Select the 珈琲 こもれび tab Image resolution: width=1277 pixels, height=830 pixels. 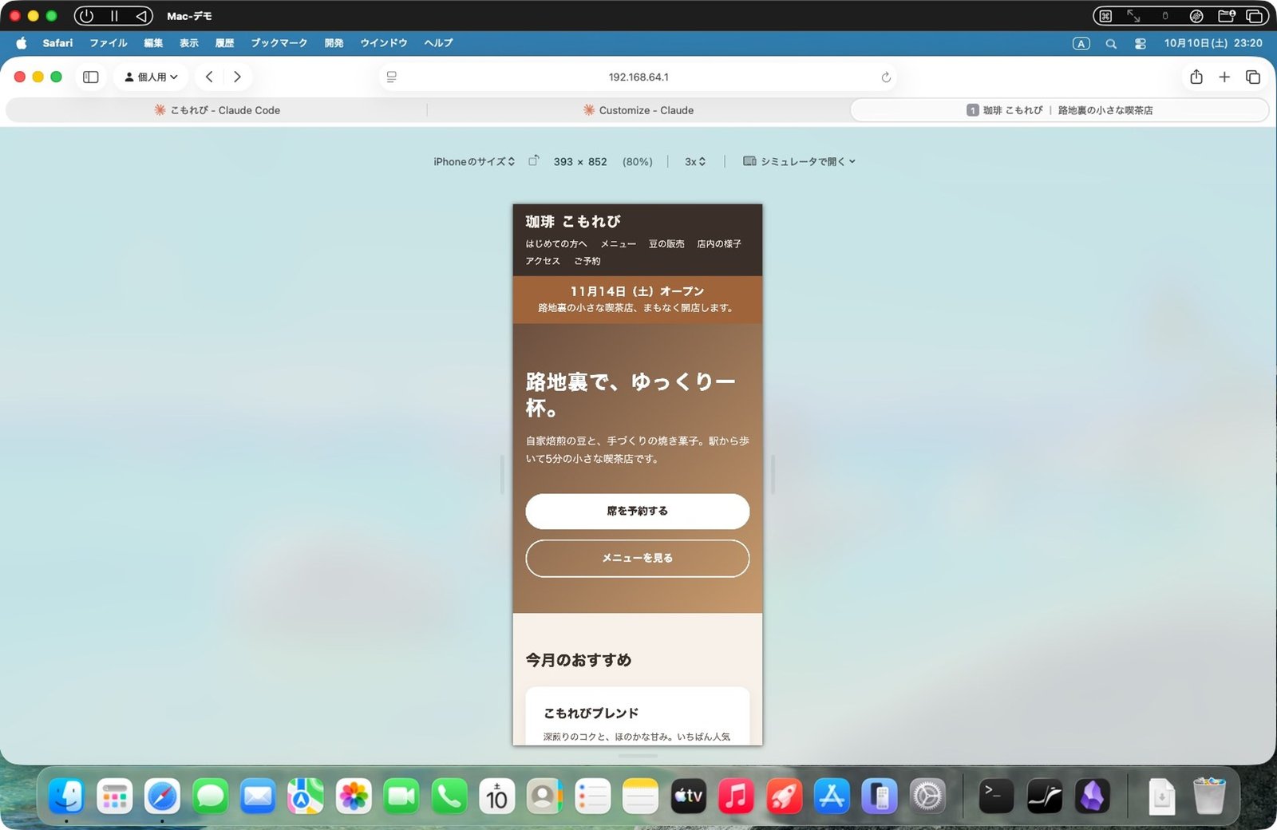tap(1060, 110)
